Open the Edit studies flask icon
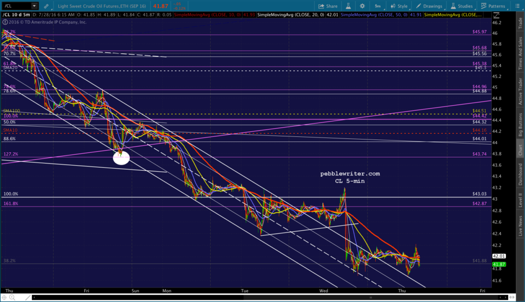Screen dimensions: 525x302 point(348,6)
